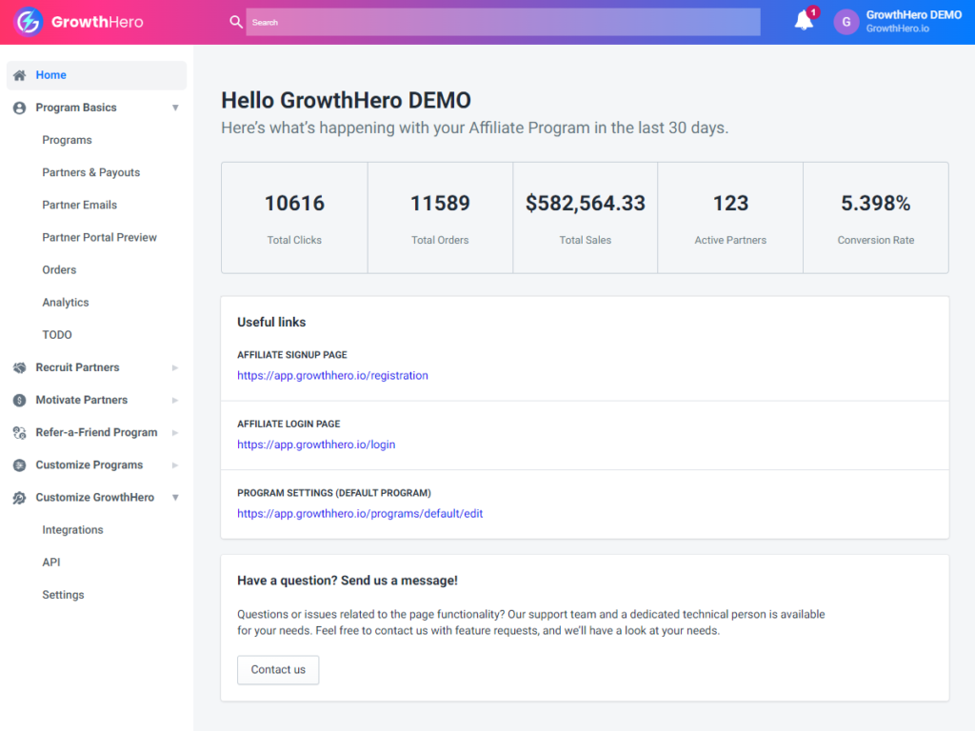Image resolution: width=975 pixels, height=731 pixels.
Task: Click the Active Partners stat card
Action: pos(730,218)
